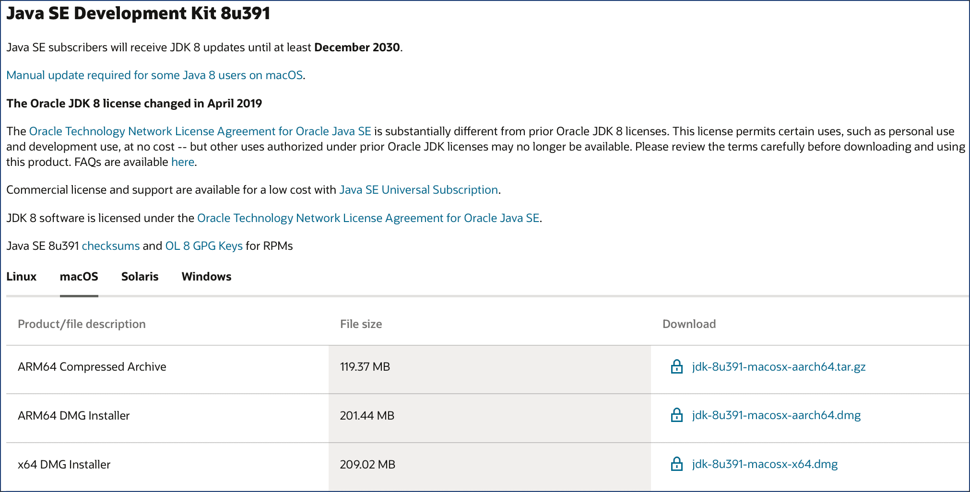
Task: Download jdk-8u391-macosx-aarch64.tar.gz
Action: pos(779,367)
